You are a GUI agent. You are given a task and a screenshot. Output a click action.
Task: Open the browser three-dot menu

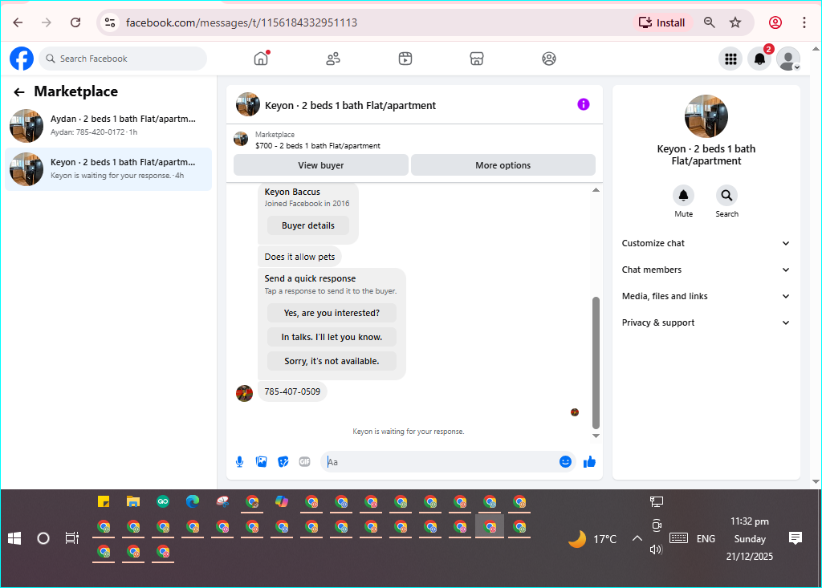pos(804,22)
